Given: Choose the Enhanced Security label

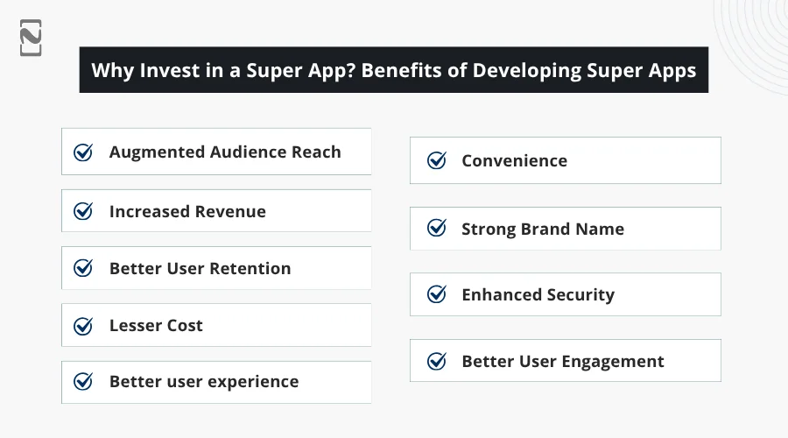Looking at the screenshot, I should (538, 295).
